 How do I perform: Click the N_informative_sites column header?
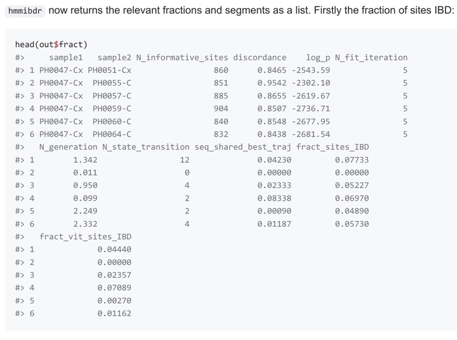(182, 57)
